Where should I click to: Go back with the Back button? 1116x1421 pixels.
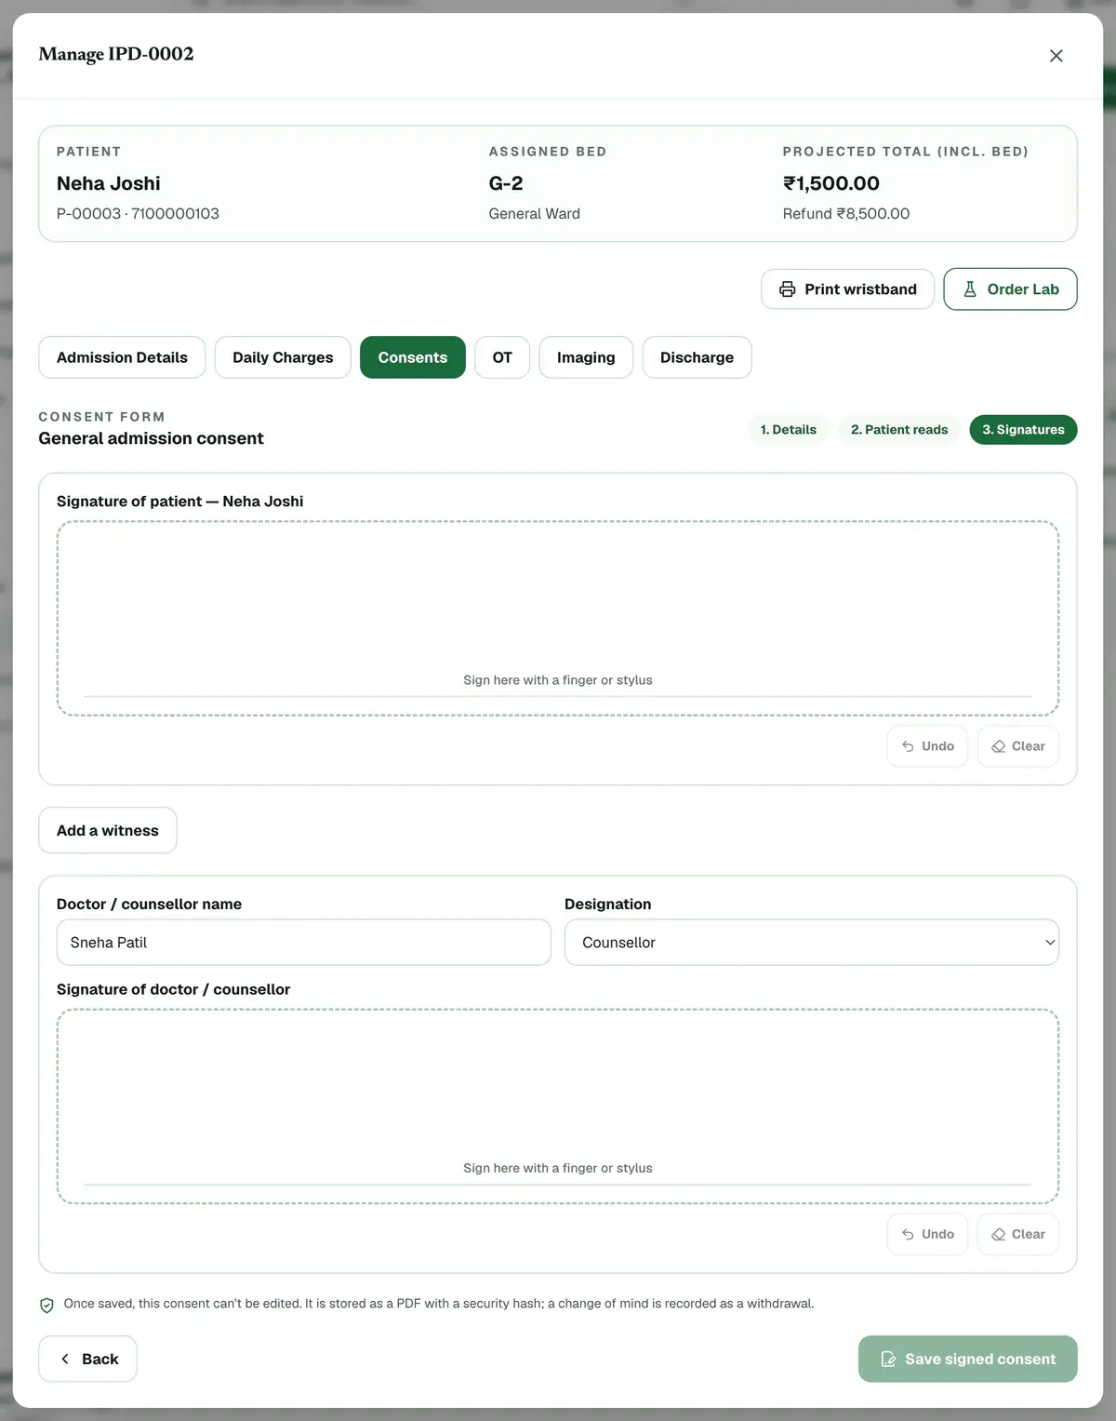click(87, 1359)
